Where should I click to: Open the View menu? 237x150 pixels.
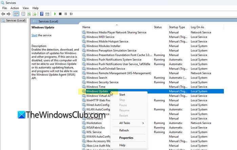point(25,8)
